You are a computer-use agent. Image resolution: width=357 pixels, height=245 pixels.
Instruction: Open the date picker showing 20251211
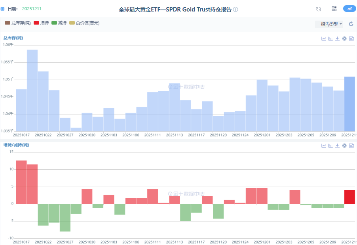[32, 9]
